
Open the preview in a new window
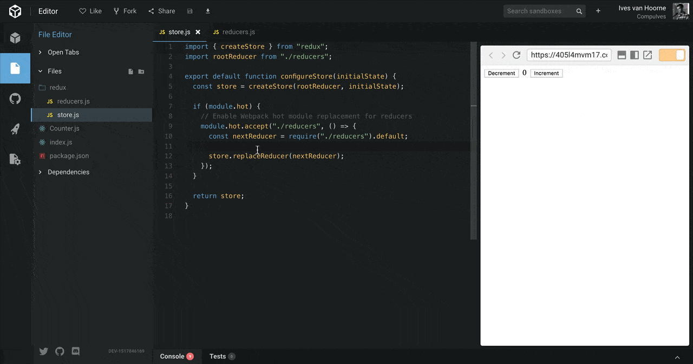648,55
